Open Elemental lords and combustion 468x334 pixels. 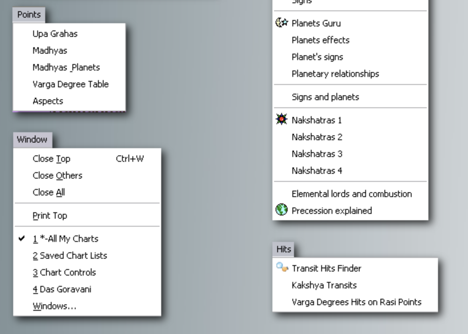pyautogui.click(x=352, y=194)
